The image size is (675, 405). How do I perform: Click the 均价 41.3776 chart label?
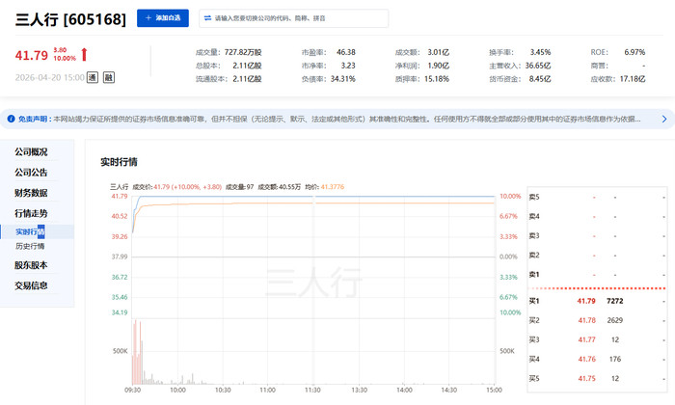click(325, 187)
